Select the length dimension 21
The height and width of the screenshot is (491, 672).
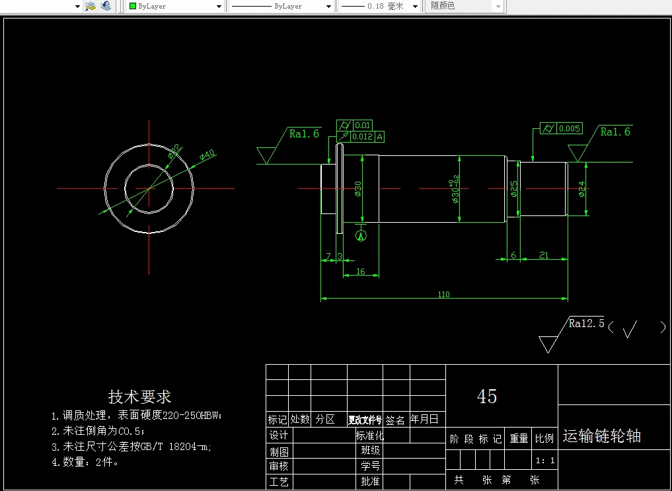point(544,255)
